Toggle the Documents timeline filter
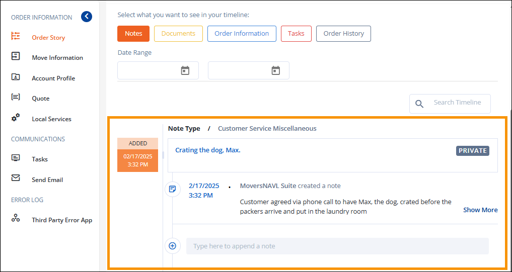This screenshot has height=272, width=512. pos(178,34)
